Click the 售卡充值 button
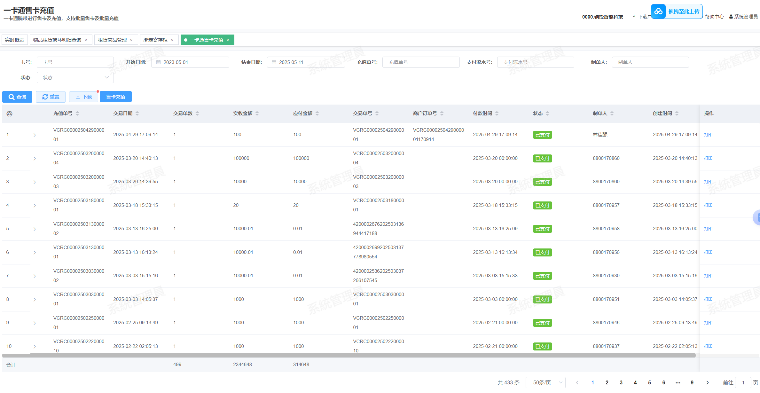Viewport: 760px width, 393px height. [x=115, y=97]
